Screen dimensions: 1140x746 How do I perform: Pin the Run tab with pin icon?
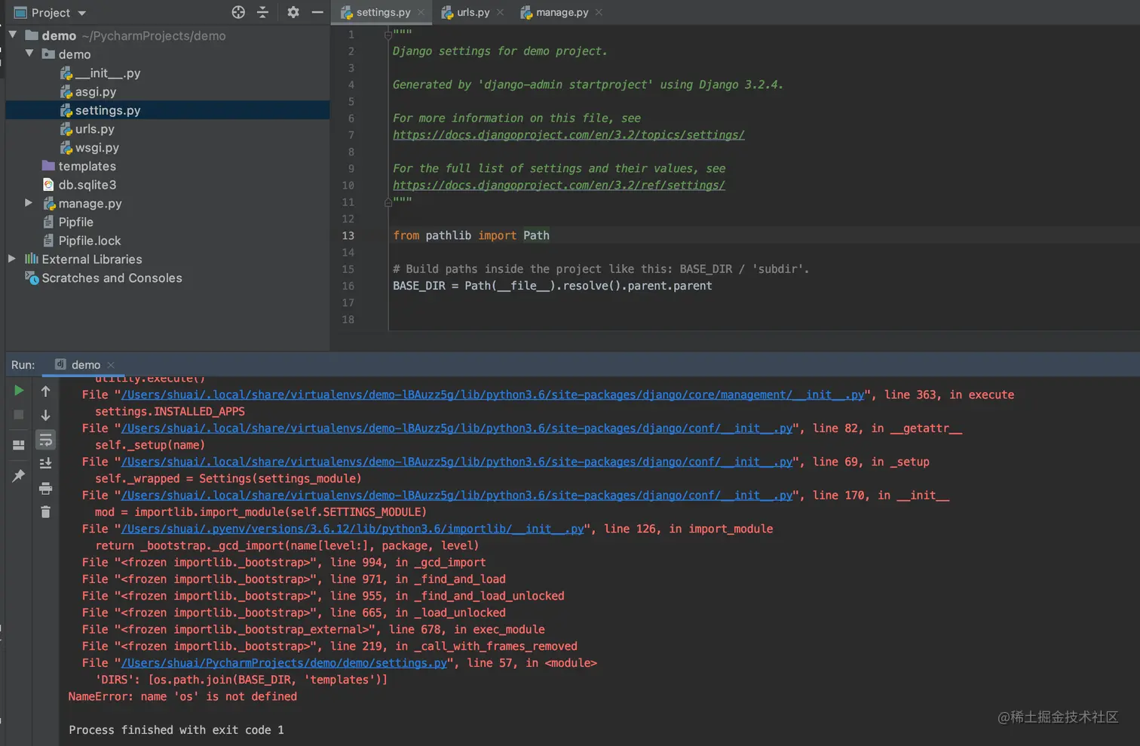[x=19, y=475]
